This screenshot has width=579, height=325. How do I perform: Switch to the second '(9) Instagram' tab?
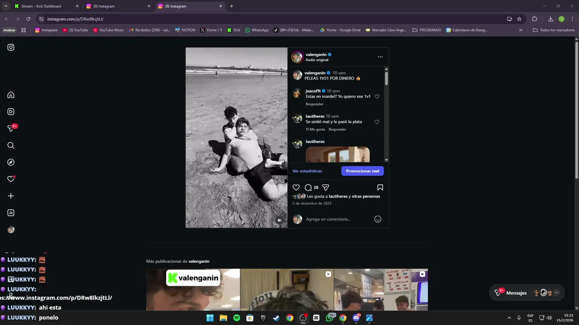click(x=190, y=6)
